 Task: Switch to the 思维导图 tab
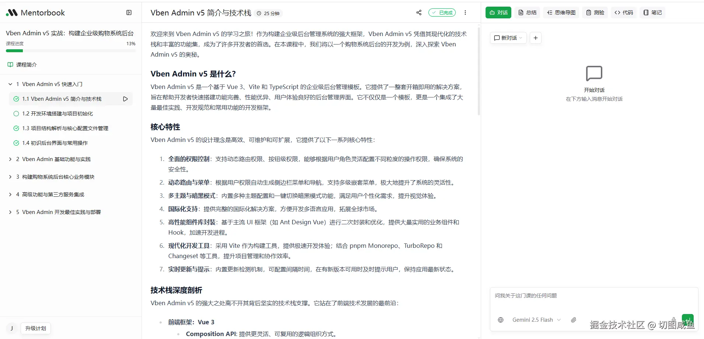(561, 12)
